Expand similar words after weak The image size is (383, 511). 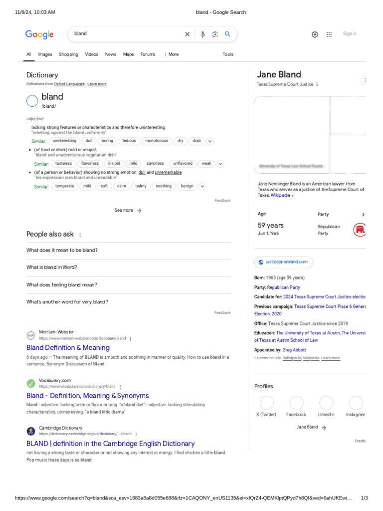tap(220, 164)
